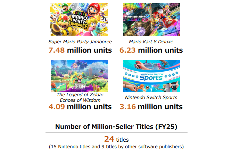Click the Nintendo Switch Sports cover image
This screenshot has width=247, height=151.
(151, 76)
